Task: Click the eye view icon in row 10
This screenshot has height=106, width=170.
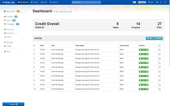Action: coord(147,89)
